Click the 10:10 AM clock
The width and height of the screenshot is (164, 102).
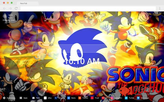[82, 61]
